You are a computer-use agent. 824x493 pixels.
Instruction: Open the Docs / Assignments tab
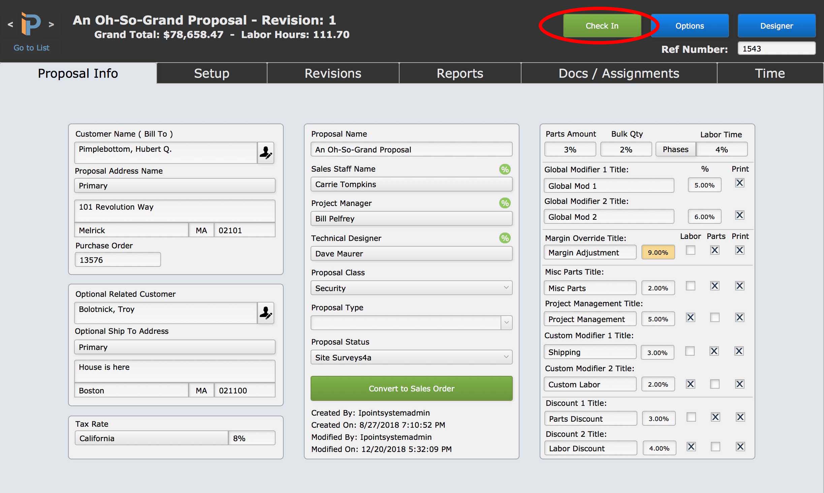(x=619, y=73)
